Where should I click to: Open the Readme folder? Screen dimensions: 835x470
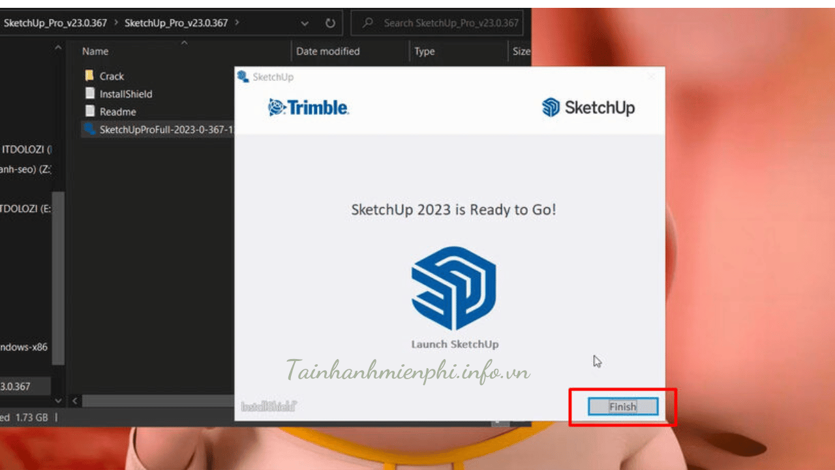coord(117,112)
